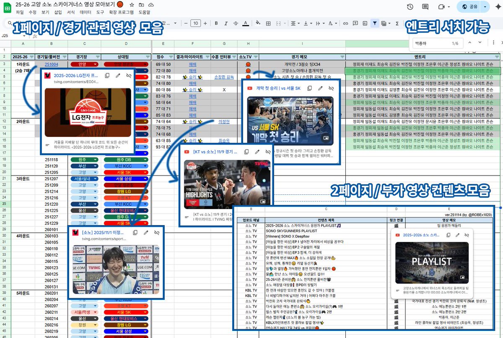Open filter dropdown on 상대팀 header
This screenshot has width=503, height=338.
(148, 57)
